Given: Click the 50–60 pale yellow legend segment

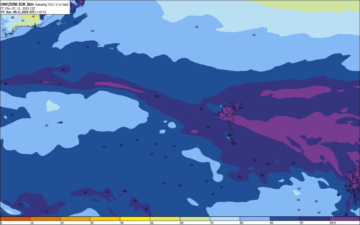Looking at the screenshot, I should point(165,219).
